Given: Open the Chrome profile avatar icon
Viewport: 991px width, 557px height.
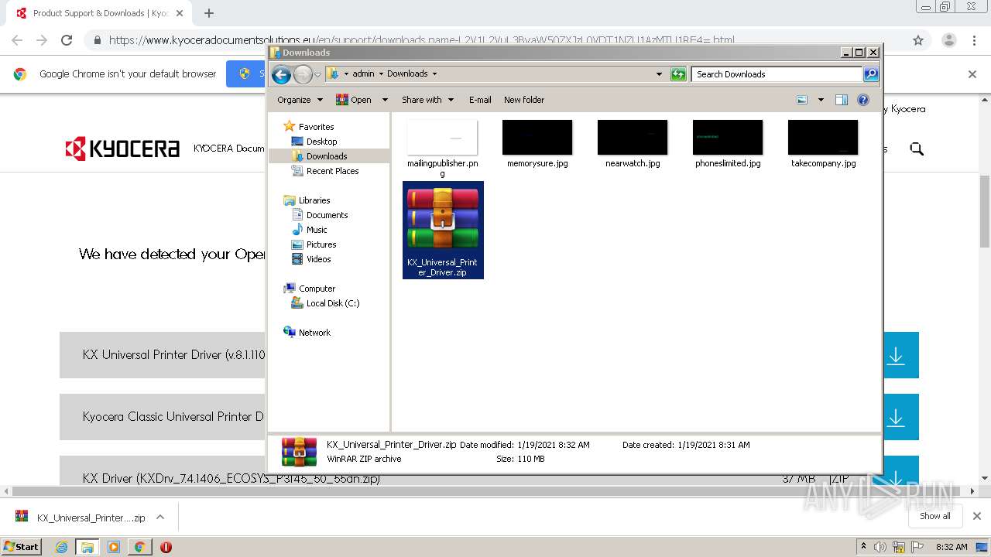Looking at the screenshot, I should (x=948, y=40).
